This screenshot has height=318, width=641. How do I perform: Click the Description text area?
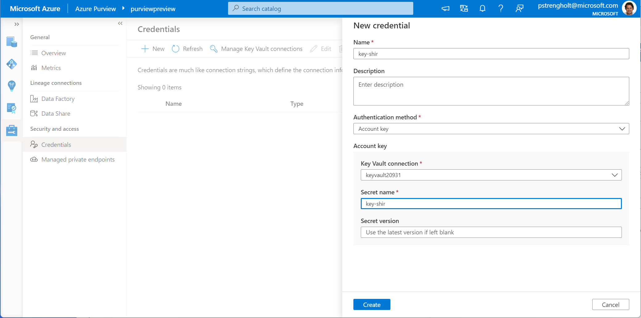coord(491,91)
